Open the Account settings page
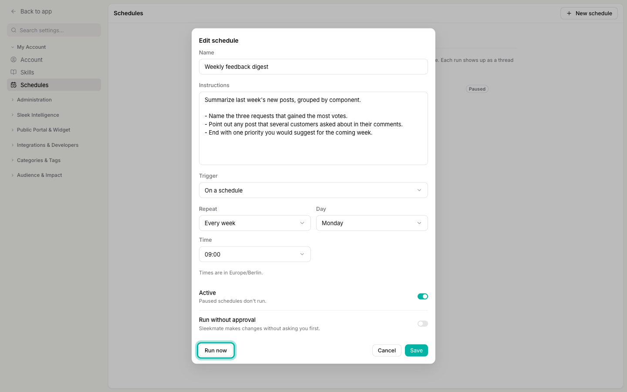 click(x=54, y=60)
